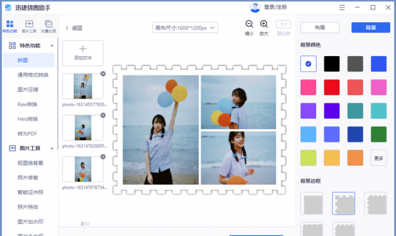The image size is (396, 236).
Task: Click the bottom-right collage photo on canvas
Action: 238,158
